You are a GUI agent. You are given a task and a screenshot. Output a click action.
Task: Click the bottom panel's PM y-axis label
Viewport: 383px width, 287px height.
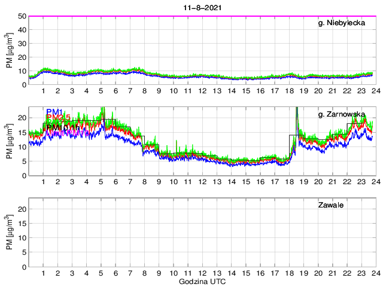tap(9, 232)
